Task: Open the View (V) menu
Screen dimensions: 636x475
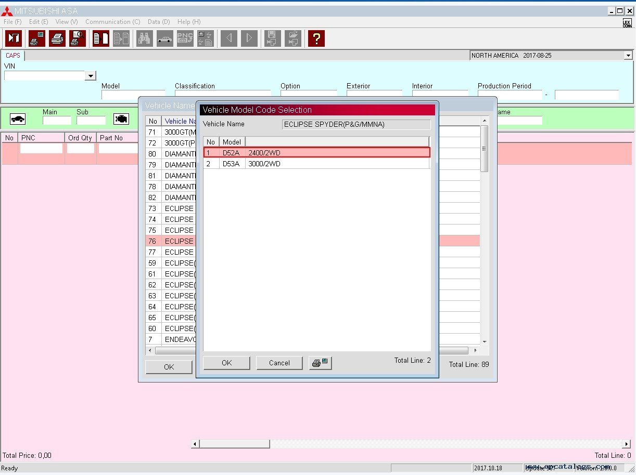Action: [67, 22]
